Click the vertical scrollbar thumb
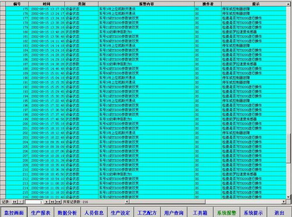Screen dimensions: 292x217 pyautogui.click(x=288, y=148)
